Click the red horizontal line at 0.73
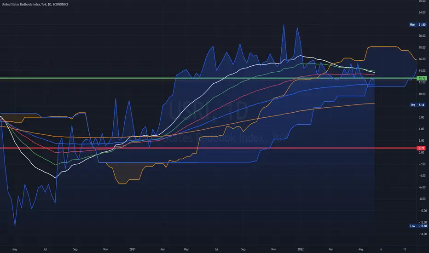Viewport: 429px width, 253px height. click(x=209, y=148)
